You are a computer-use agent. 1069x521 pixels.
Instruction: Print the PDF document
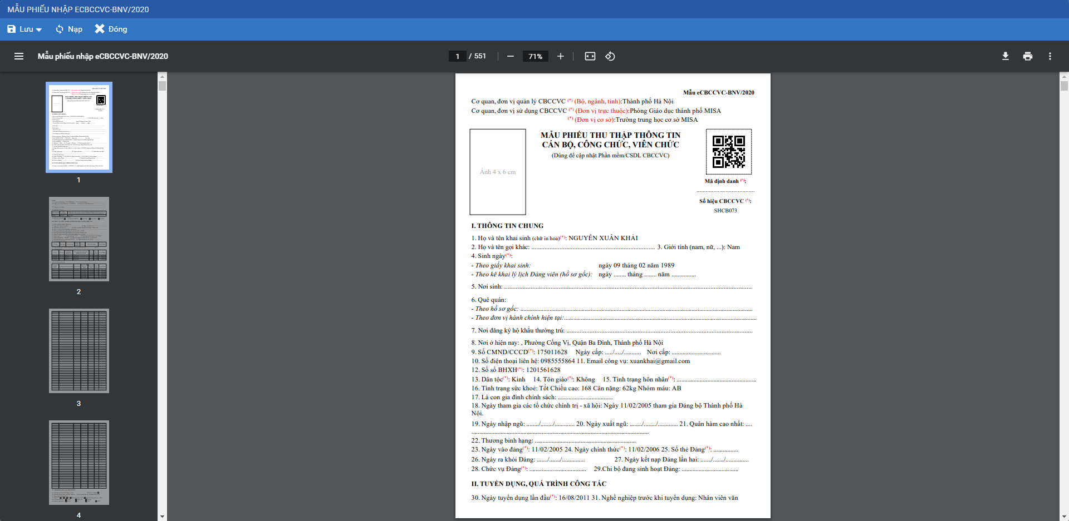tap(1027, 56)
